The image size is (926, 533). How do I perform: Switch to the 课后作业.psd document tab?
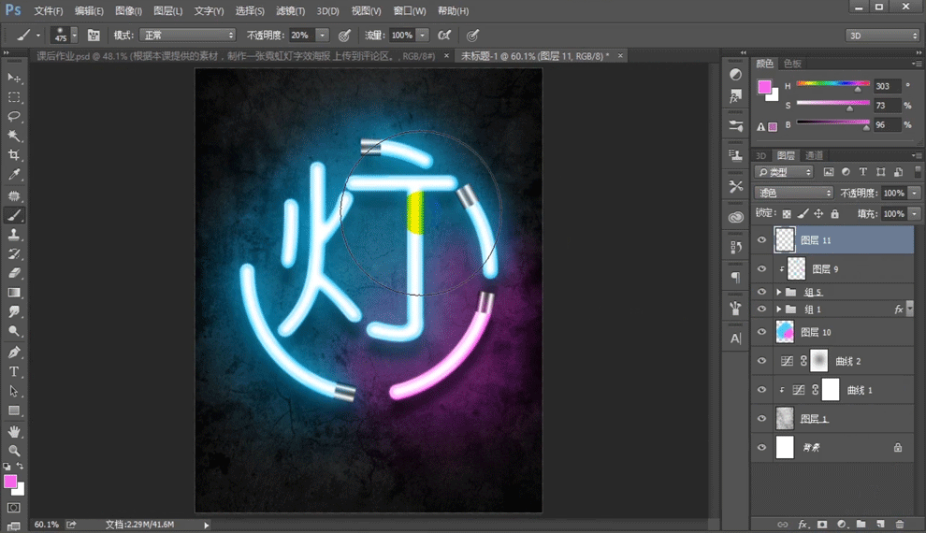point(237,56)
